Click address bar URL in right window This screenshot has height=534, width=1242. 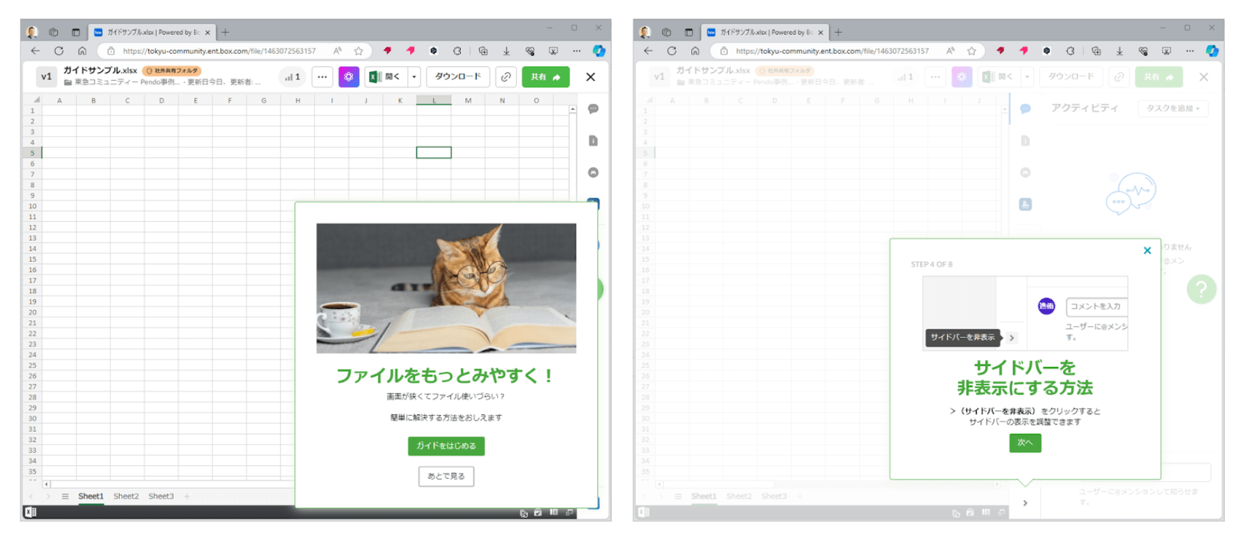click(833, 51)
